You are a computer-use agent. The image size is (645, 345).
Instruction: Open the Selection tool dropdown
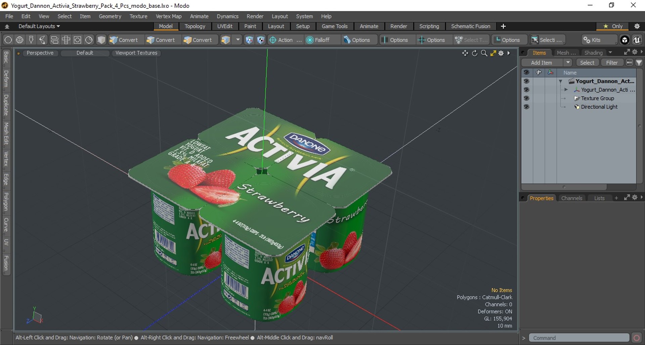click(547, 40)
